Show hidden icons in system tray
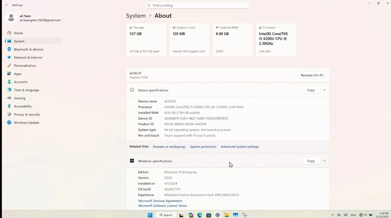The height and width of the screenshot is (218, 391). click(332, 215)
